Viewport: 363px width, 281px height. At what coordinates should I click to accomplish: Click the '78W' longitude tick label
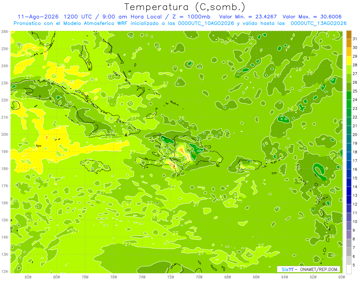85,277
